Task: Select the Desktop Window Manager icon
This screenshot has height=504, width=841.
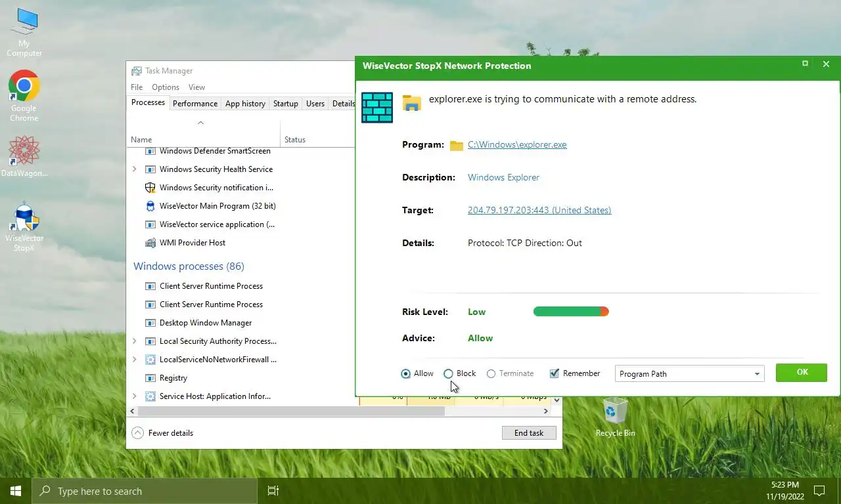Action: [x=150, y=323]
